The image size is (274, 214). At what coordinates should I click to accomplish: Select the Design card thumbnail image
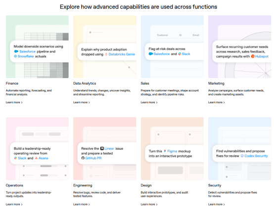pyautogui.click(x=172, y=149)
